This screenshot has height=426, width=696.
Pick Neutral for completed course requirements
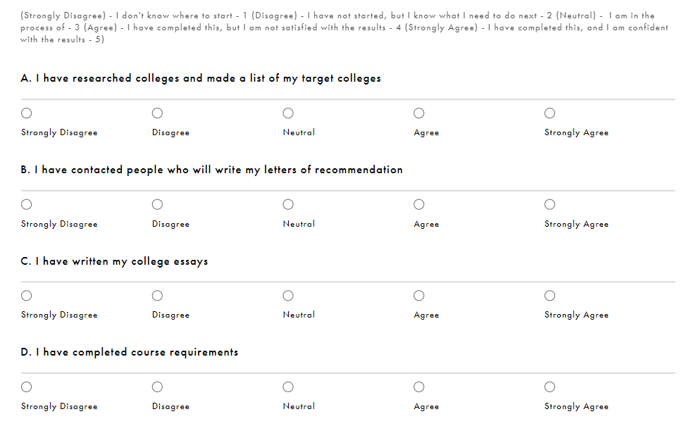[x=288, y=387]
